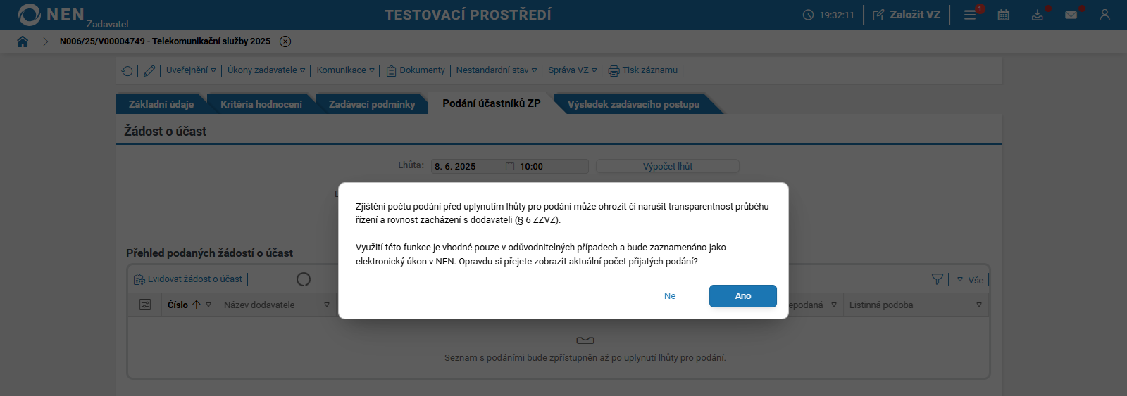This screenshot has width=1127, height=396.
Task: Click the breadcrumb chevron separator after home
Action: coord(45,41)
